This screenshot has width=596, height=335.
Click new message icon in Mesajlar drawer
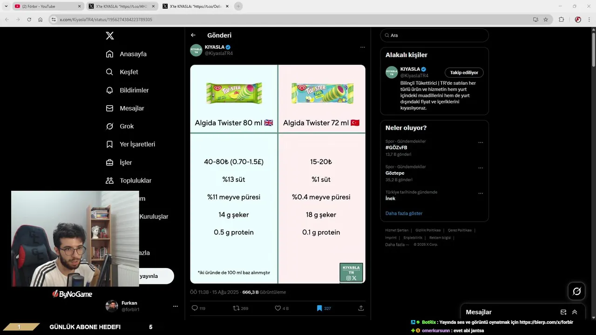(x=563, y=312)
